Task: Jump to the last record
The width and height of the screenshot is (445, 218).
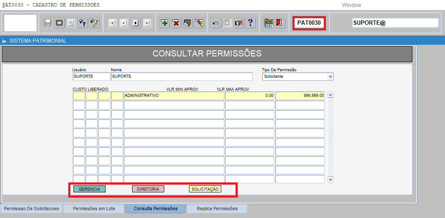Action: pyautogui.click(x=147, y=23)
